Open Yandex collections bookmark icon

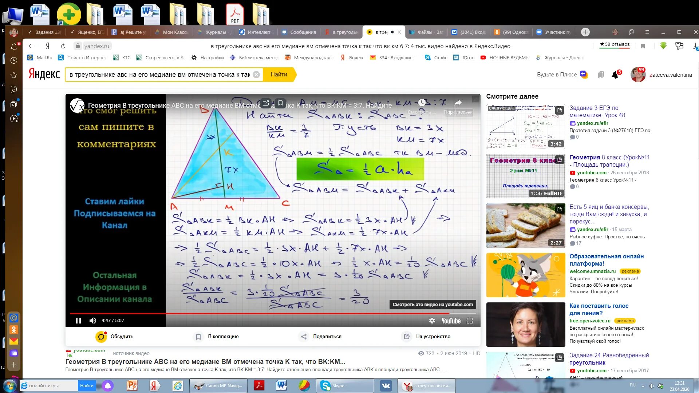click(601, 75)
